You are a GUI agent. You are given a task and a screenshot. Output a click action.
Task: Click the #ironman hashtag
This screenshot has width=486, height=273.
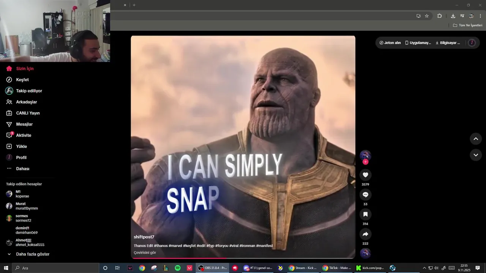click(x=247, y=246)
